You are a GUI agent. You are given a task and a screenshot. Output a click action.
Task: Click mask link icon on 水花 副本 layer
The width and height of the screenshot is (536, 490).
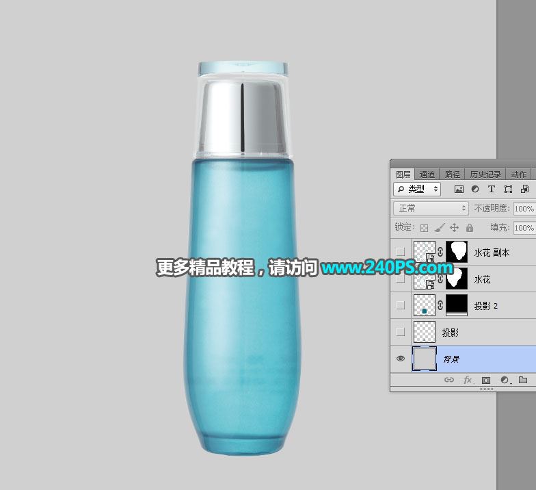pos(440,252)
